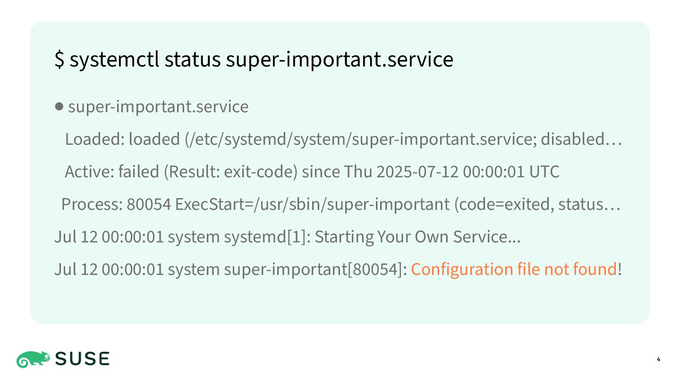Click the 'Process:' label
This screenshot has width=680, height=382.
[92, 205]
